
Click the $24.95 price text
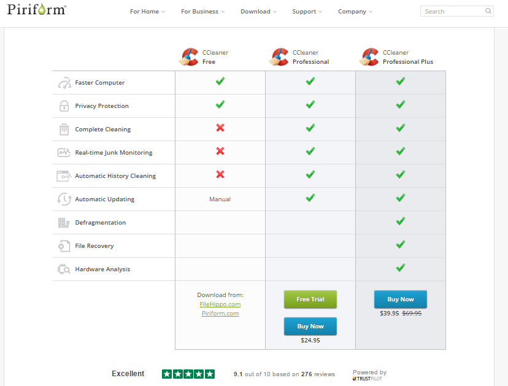310,341
